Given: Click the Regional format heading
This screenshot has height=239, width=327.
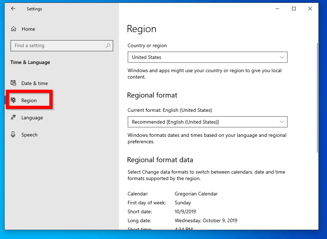Looking at the screenshot, I should (152, 95).
